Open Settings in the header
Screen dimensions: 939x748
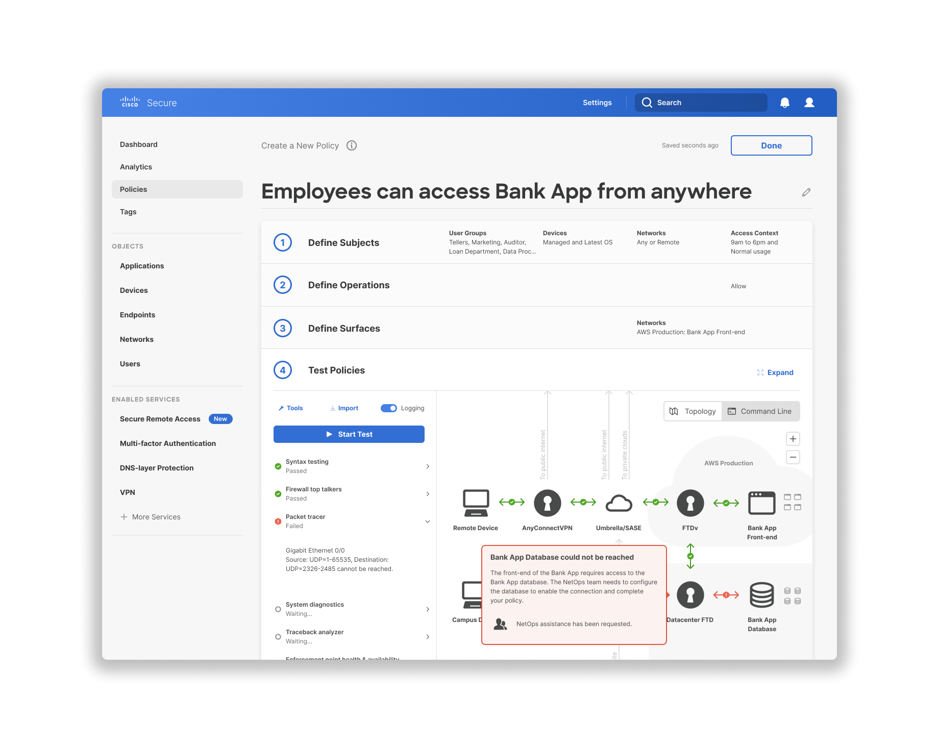pyautogui.click(x=597, y=103)
